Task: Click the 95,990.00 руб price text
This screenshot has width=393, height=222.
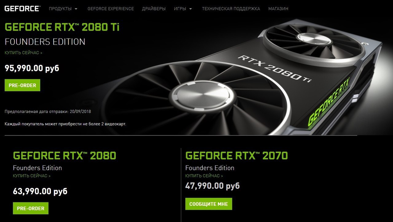Action: click(32, 68)
